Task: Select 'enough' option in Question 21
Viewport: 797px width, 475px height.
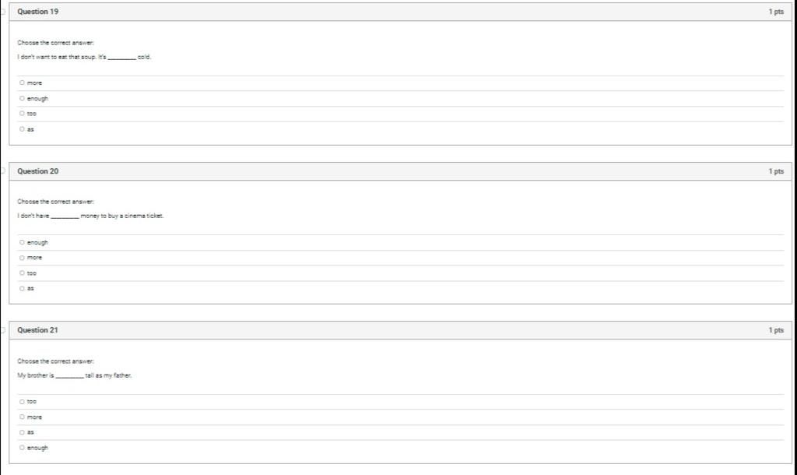Action: 22,448
